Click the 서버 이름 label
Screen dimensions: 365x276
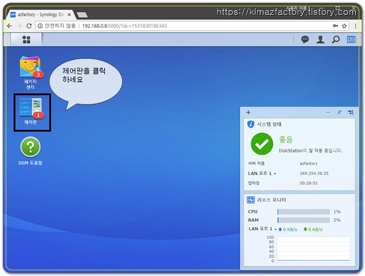click(256, 163)
